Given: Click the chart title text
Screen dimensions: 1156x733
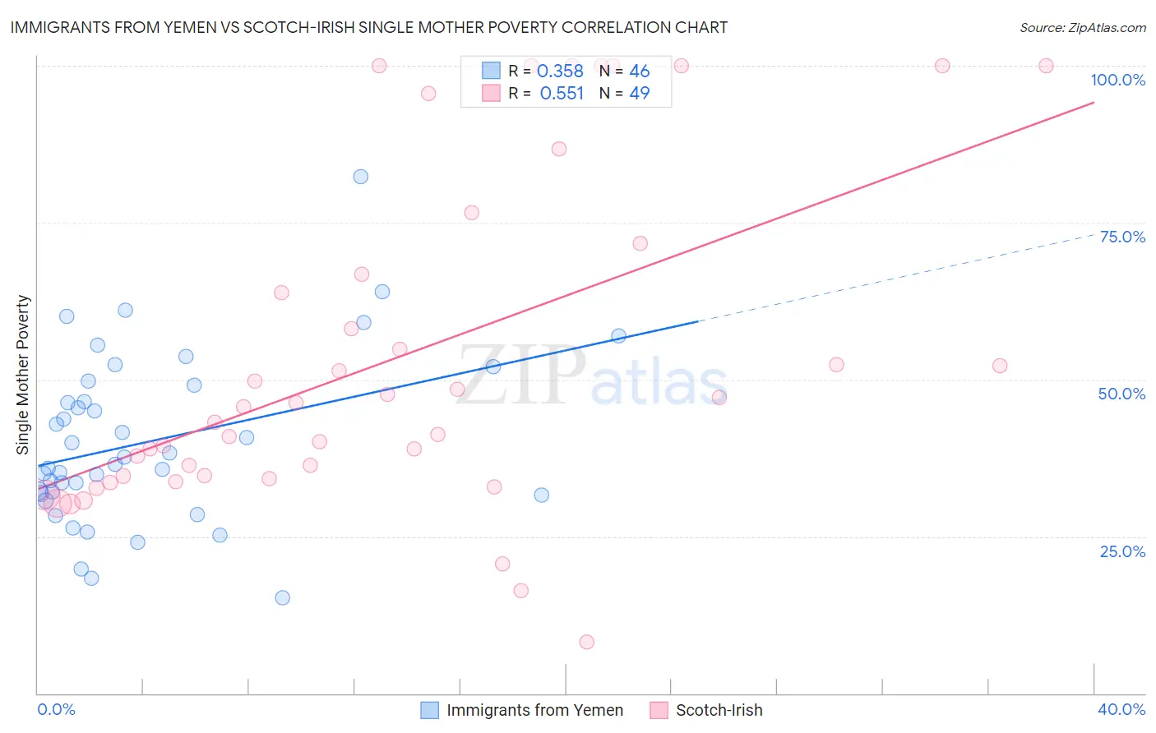Looking at the screenshot, I should (368, 27).
